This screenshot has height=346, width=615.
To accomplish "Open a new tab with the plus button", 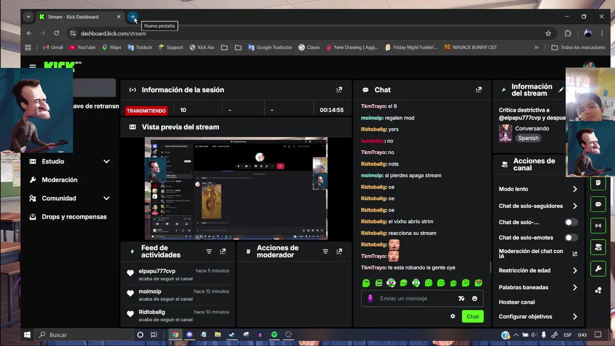I will [x=133, y=17].
